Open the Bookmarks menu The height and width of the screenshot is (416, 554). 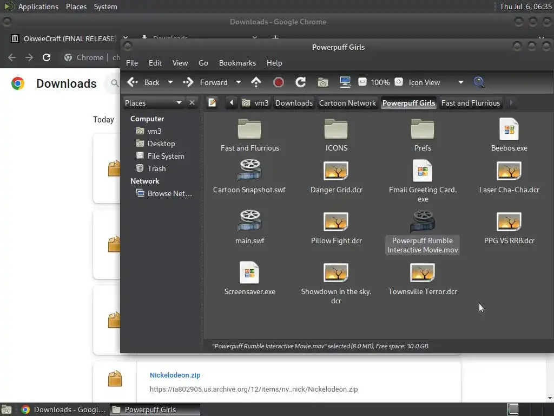[237, 63]
